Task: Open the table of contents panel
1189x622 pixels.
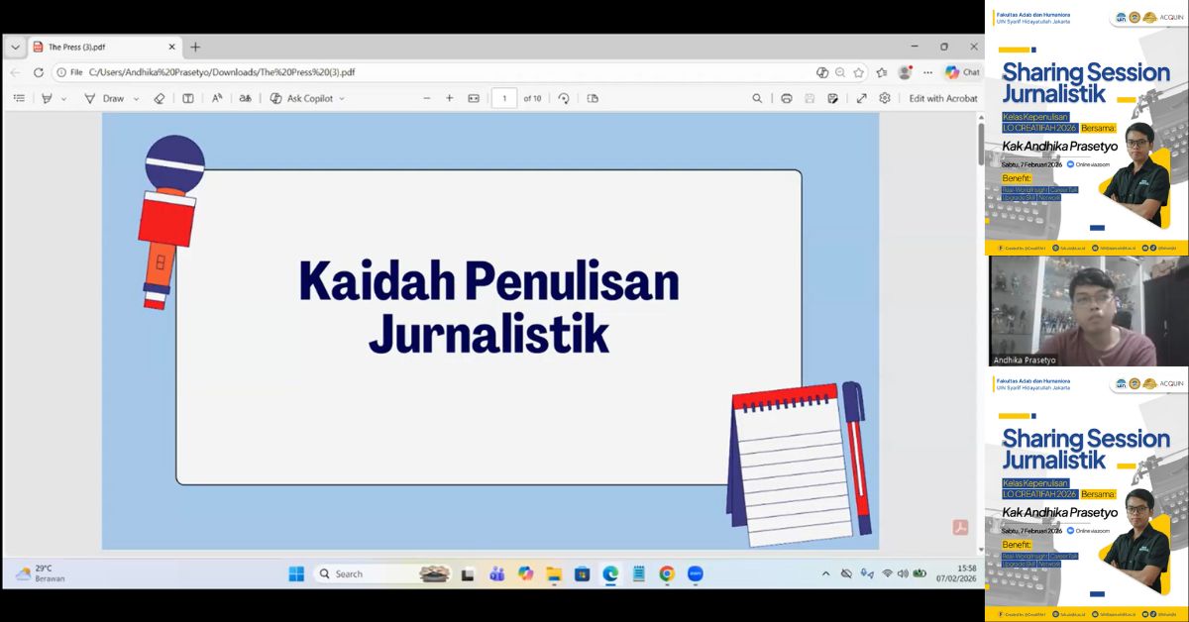Action: coord(19,98)
